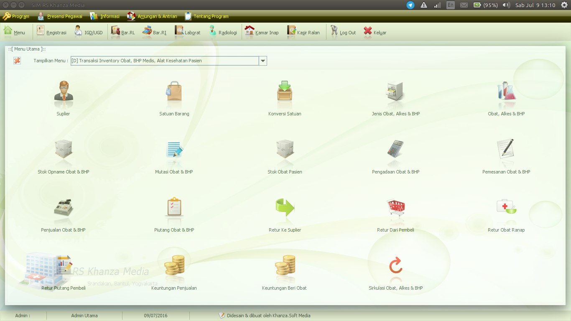Image resolution: width=571 pixels, height=321 pixels.
Task: Open Retur Ke Suplier
Action: point(285,212)
